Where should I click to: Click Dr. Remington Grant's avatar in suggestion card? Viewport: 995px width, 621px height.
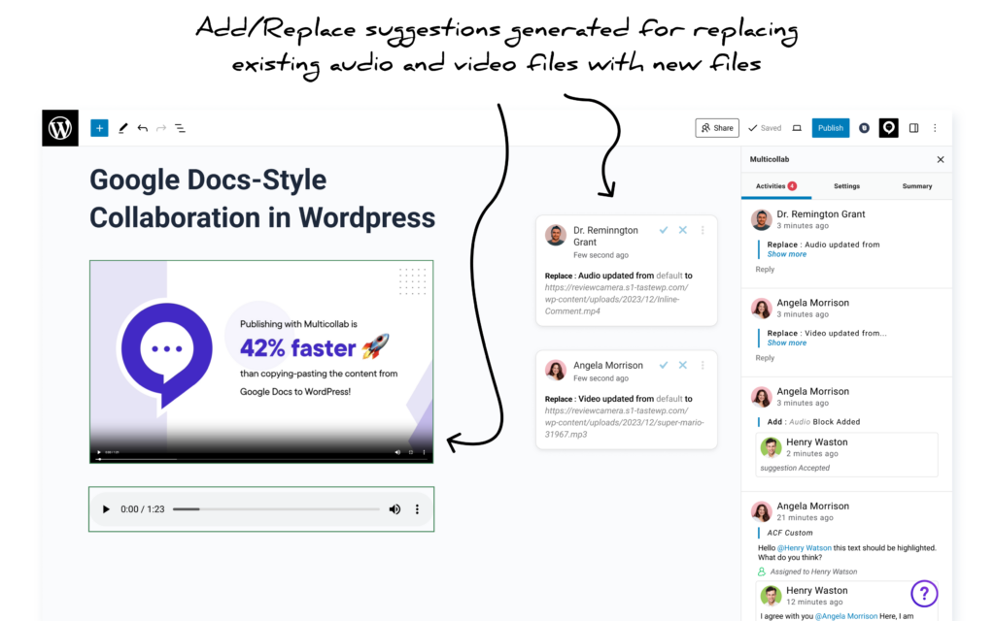tap(555, 235)
